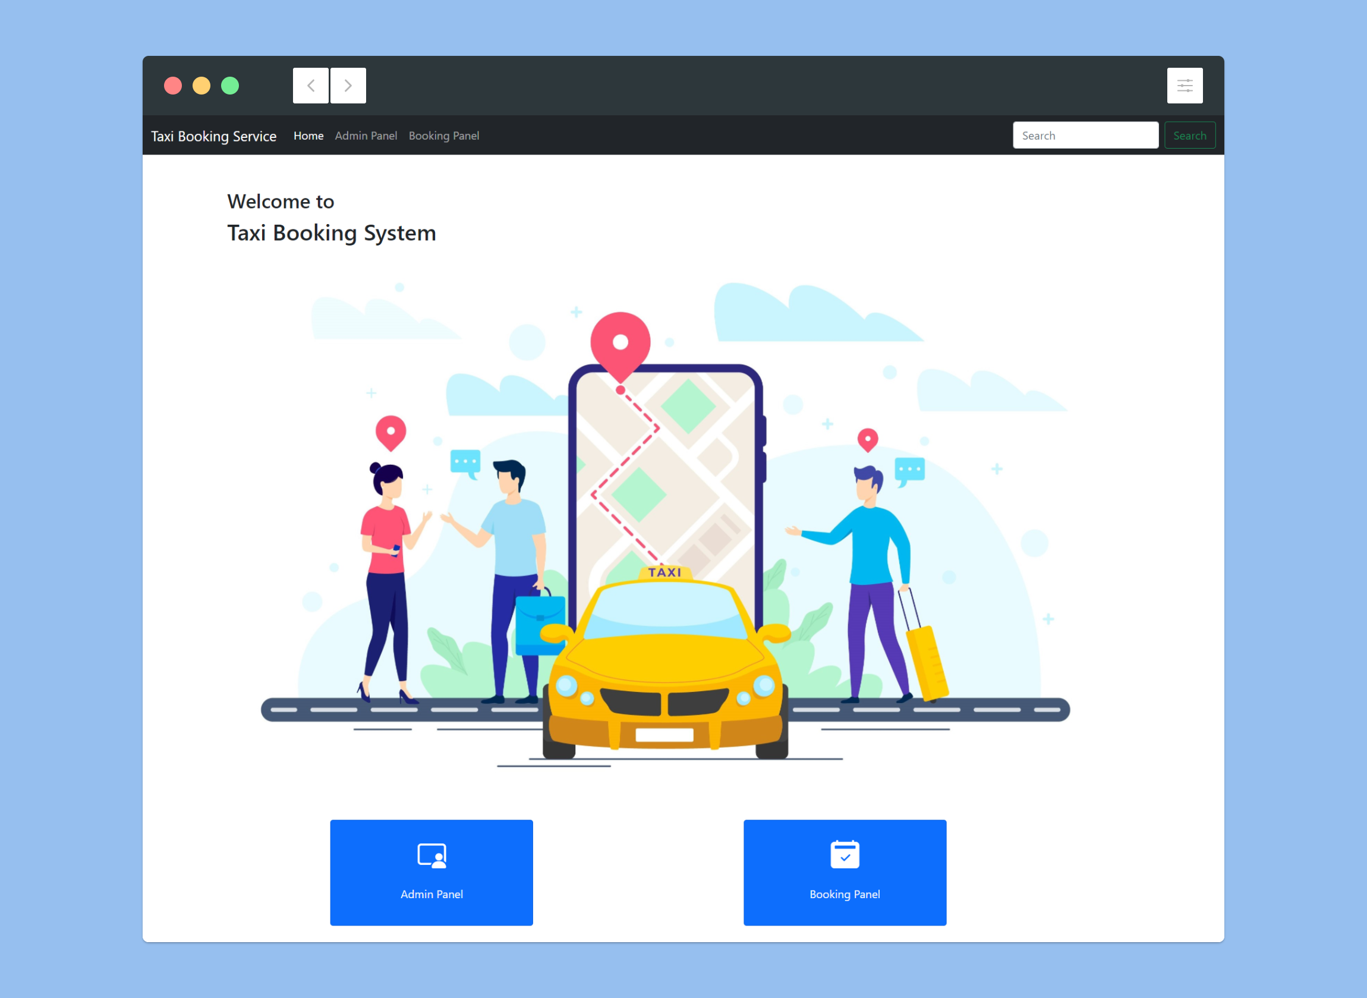Click the red window dot

click(173, 86)
